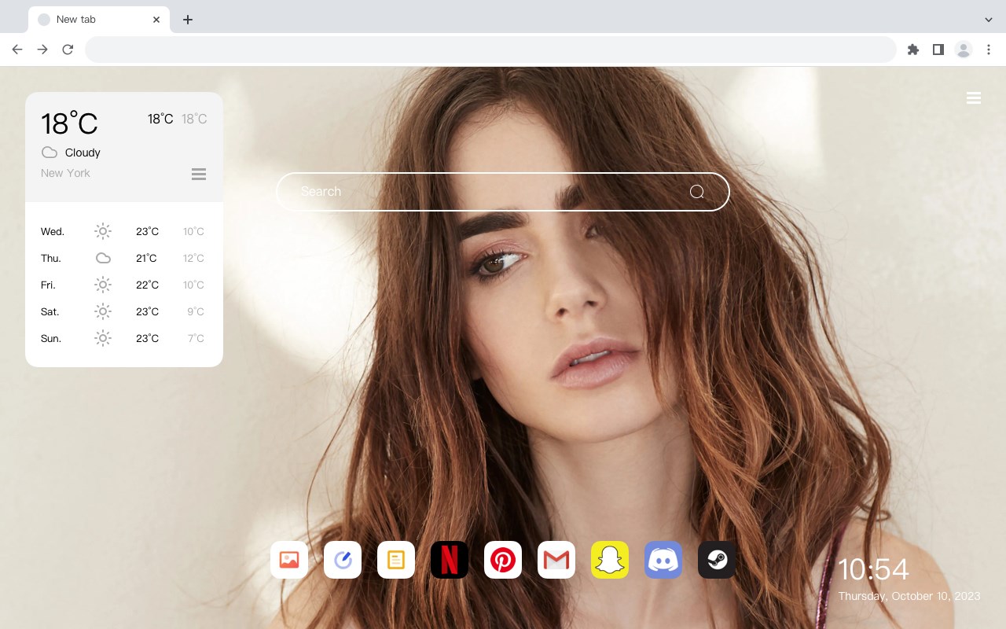
Task: Click the large 18°C current temperature
Action: tap(69, 123)
